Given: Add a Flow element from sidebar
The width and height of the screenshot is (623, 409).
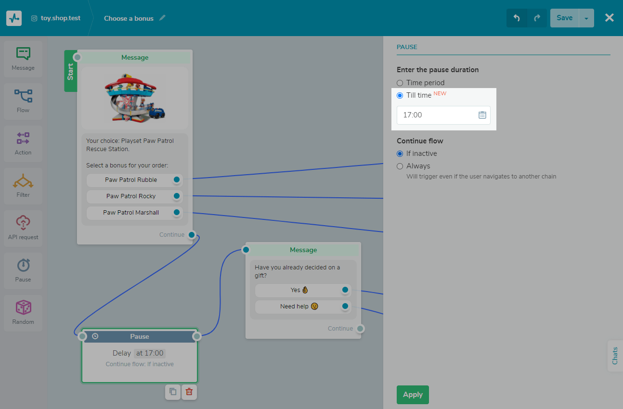Looking at the screenshot, I should tap(23, 101).
